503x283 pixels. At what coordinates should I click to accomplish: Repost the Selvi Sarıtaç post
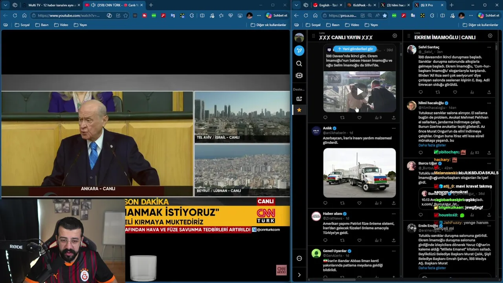(438, 92)
